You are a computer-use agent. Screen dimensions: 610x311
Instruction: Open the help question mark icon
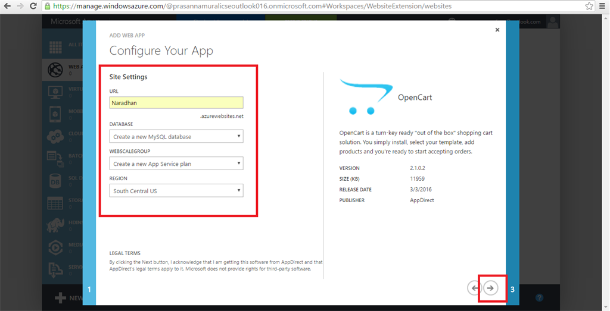539,298
